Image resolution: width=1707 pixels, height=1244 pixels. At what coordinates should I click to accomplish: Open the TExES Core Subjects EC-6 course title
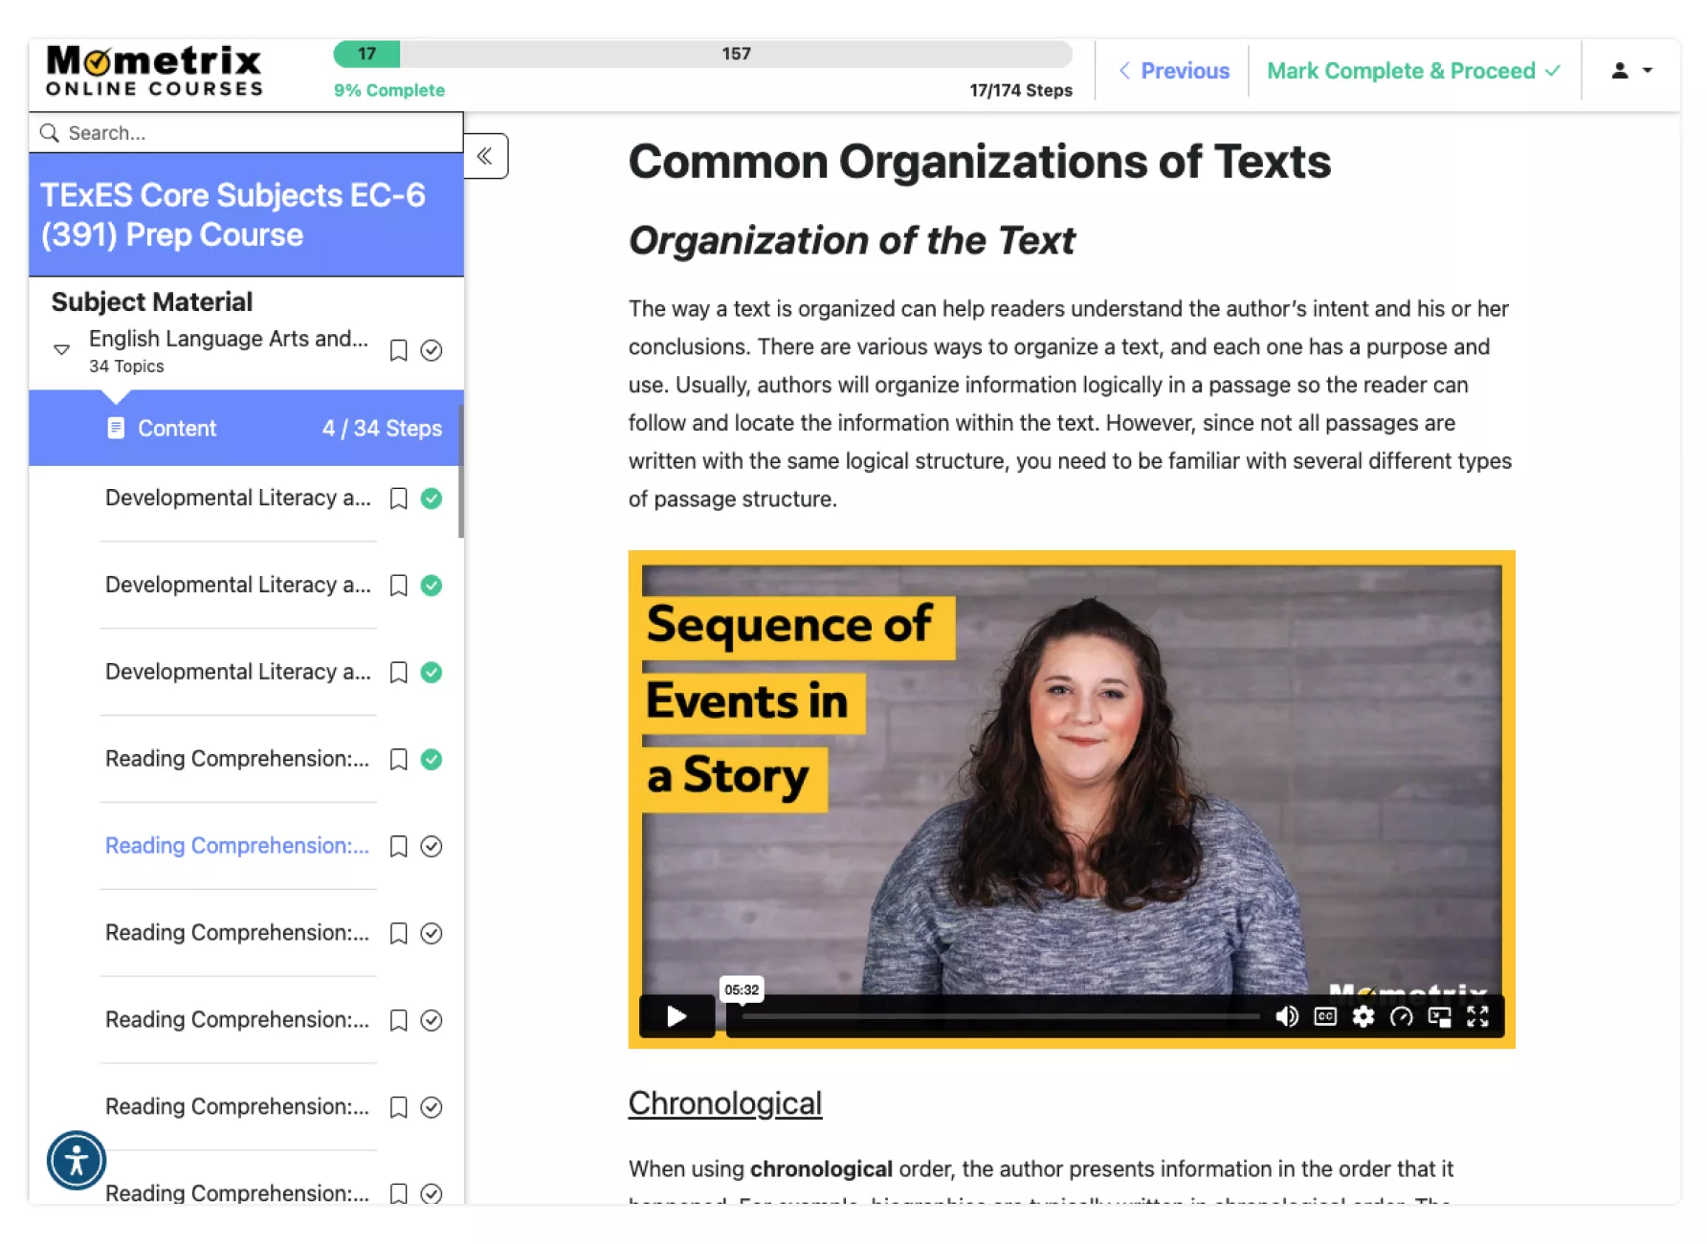[x=233, y=215]
